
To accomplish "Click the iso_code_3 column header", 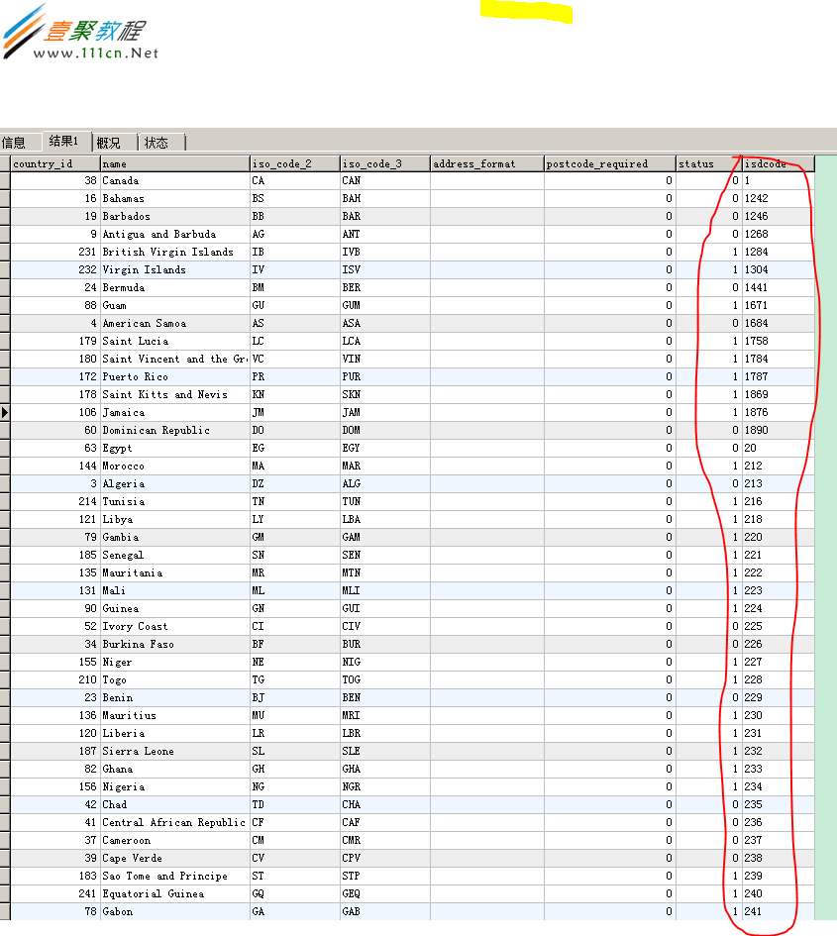I will click(x=385, y=163).
